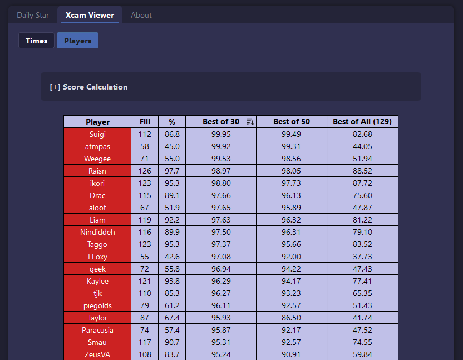Image resolution: width=463 pixels, height=360 pixels.
Task: Click Nindiddeh's percentage 89.9
Action: [x=172, y=232]
